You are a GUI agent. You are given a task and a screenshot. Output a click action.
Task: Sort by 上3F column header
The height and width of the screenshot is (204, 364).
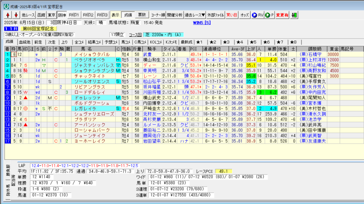251,49
